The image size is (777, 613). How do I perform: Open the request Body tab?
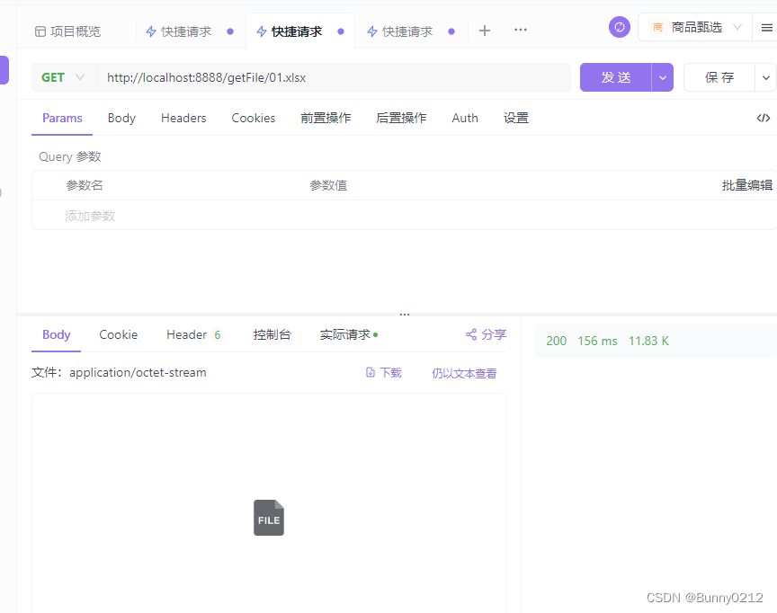[121, 118]
